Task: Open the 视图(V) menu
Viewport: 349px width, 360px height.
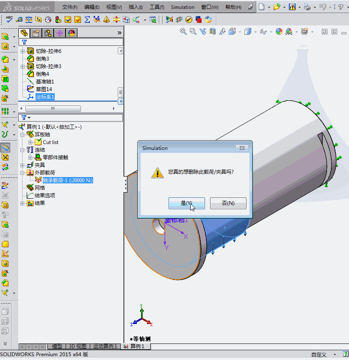Action: click(114, 7)
